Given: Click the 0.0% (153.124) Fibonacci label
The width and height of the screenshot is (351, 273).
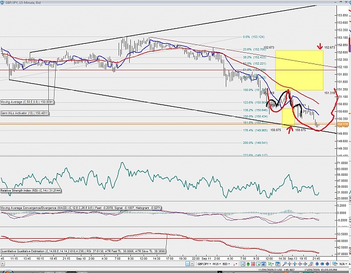Looking at the screenshot, I should click(x=254, y=37).
